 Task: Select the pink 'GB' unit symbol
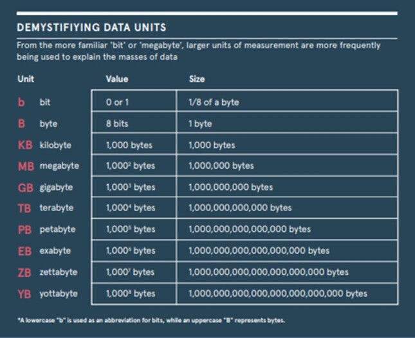click(x=25, y=188)
